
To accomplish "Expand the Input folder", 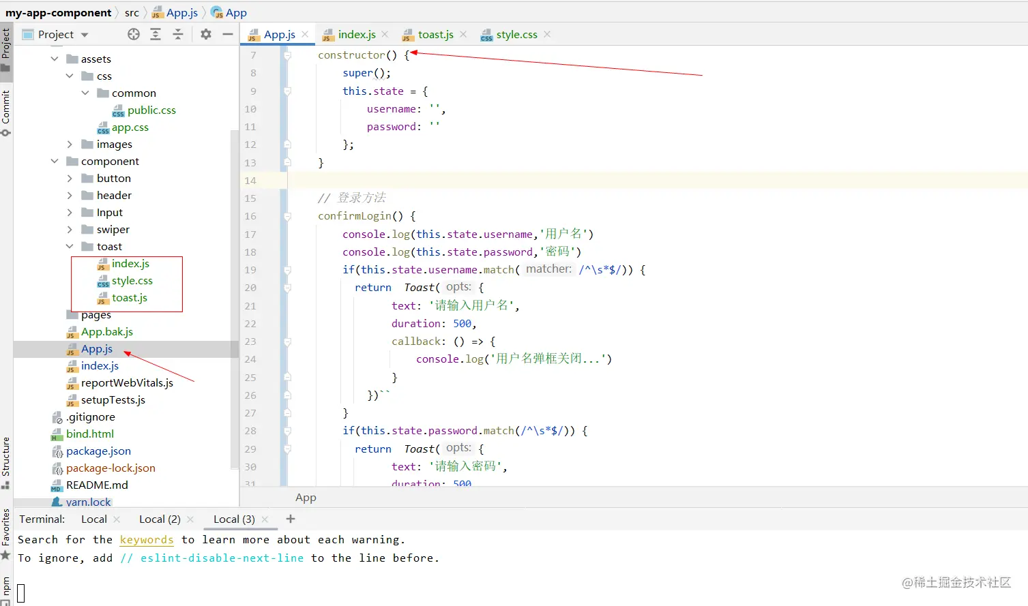I will pos(70,212).
